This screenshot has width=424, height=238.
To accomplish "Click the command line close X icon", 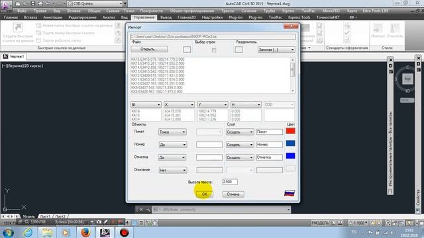I will (141, 210).
